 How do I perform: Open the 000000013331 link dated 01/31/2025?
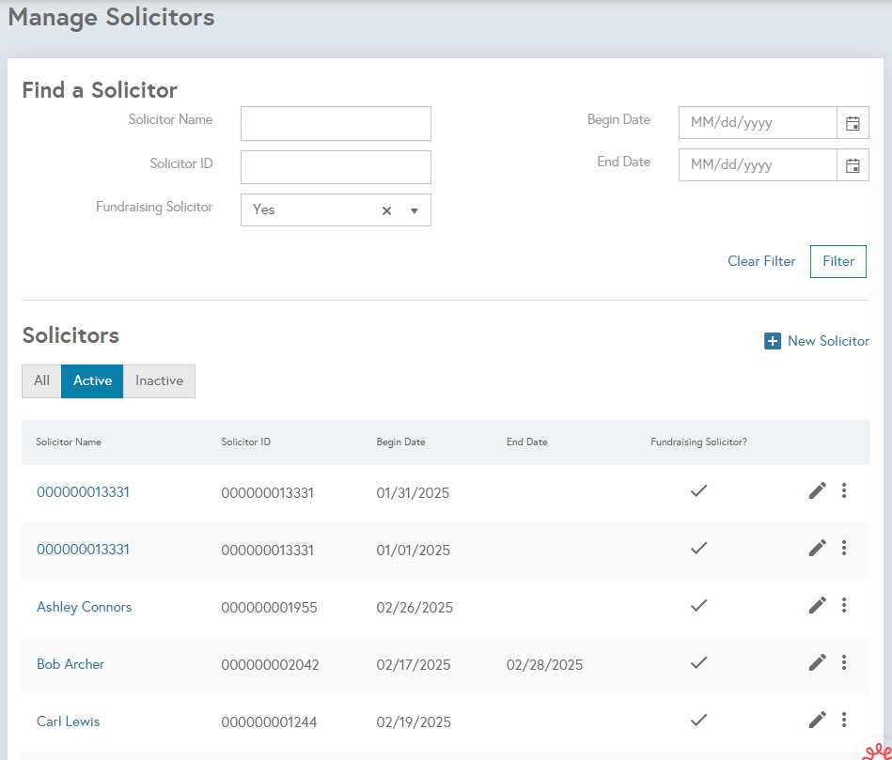coord(83,492)
